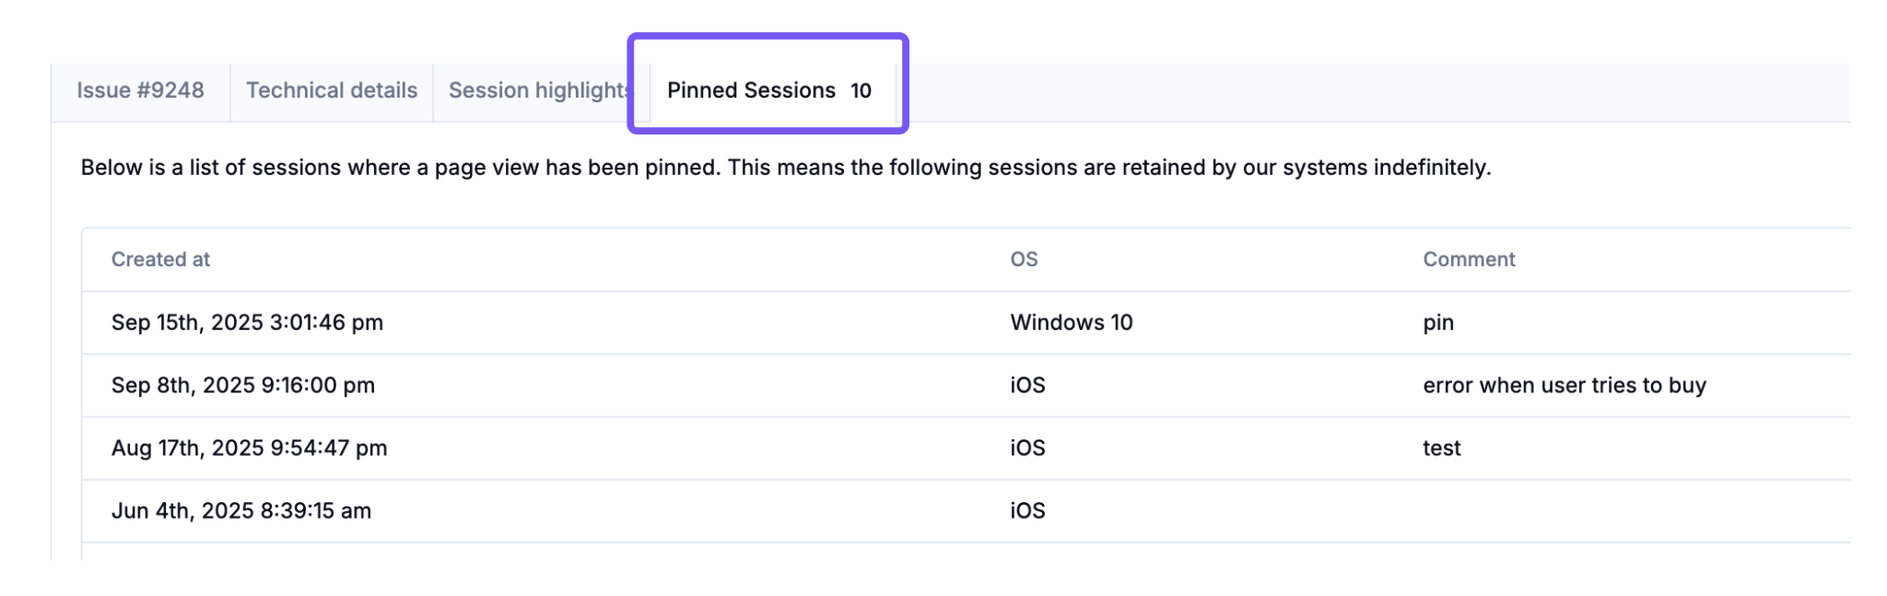Click the OS column header
Viewport: 1887px width, 596px height.
click(1024, 260)
